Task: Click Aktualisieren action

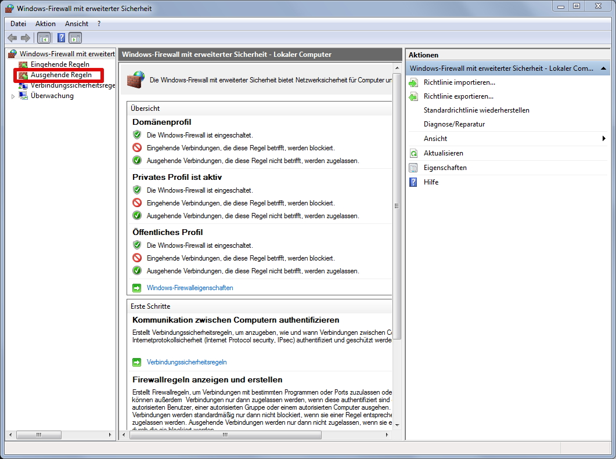Action: [443, 153]
